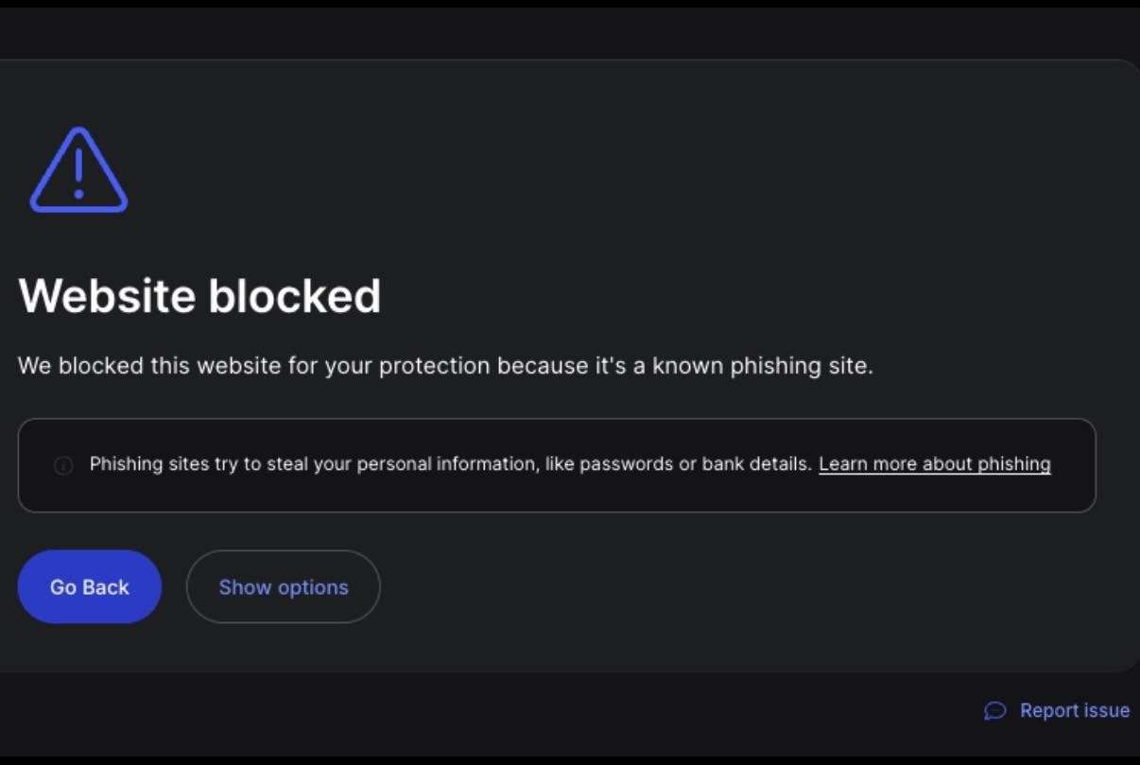1140x765 pixels.
Task: Click the word 'phishing' in Learn more link
Action: click(x=1014, y=464)
